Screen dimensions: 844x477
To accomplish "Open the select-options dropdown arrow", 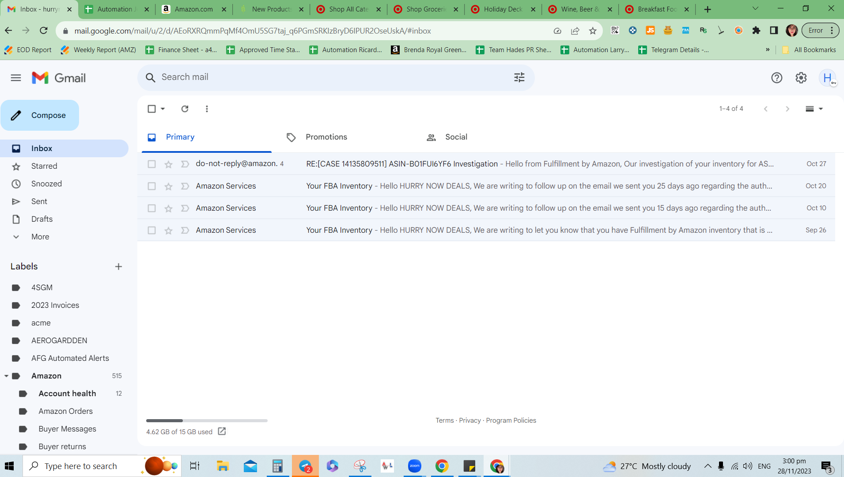I will [x=163, y=109].
